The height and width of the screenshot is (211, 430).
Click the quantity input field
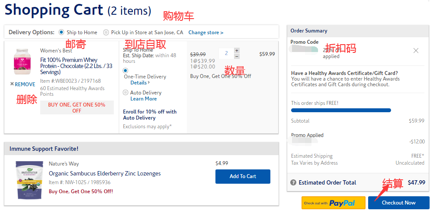(226, 53)
